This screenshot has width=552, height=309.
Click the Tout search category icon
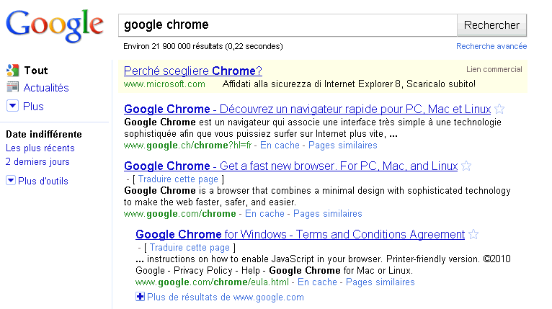[x=12, y=71]
